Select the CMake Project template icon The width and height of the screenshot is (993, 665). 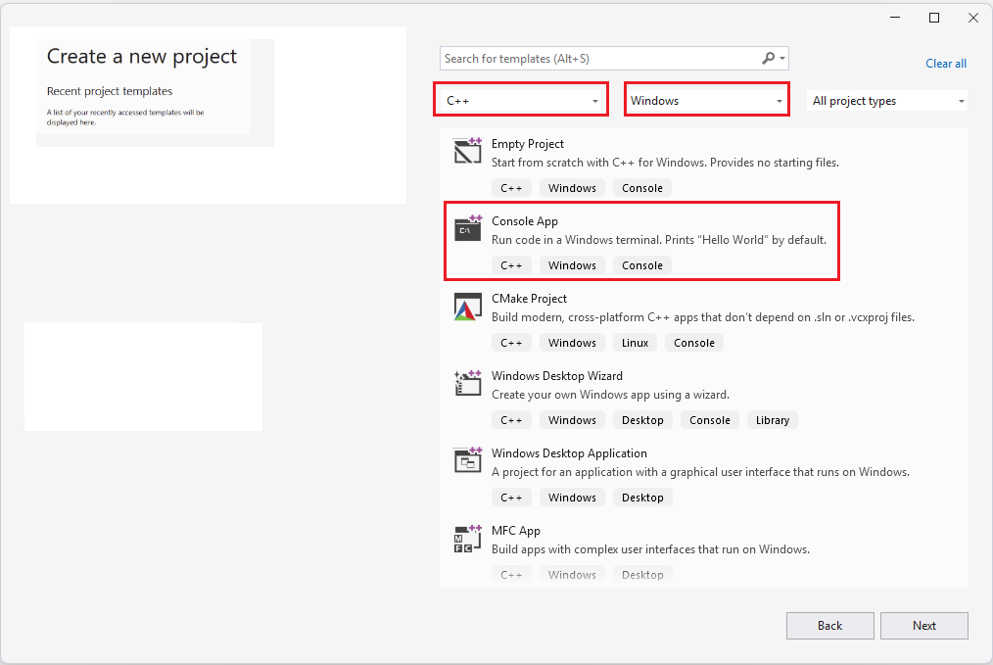click(x=467, y=307)
